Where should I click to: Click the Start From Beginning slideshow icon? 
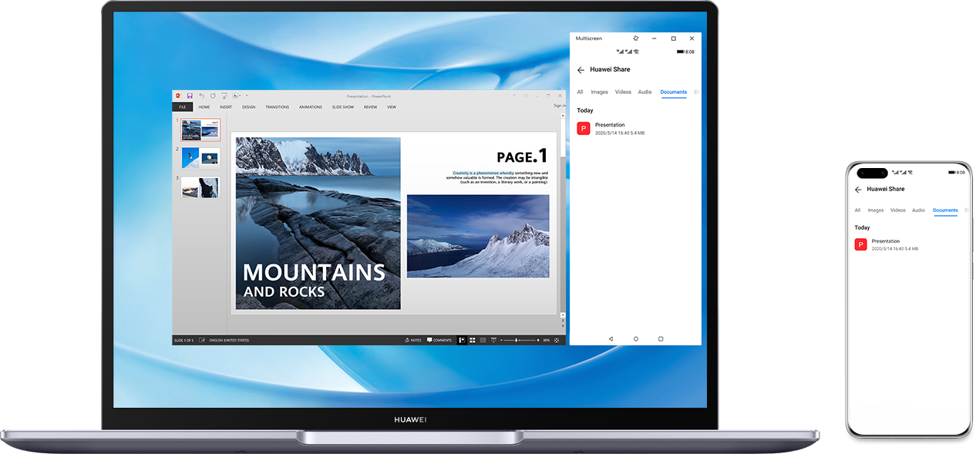(x=224, y=96)
